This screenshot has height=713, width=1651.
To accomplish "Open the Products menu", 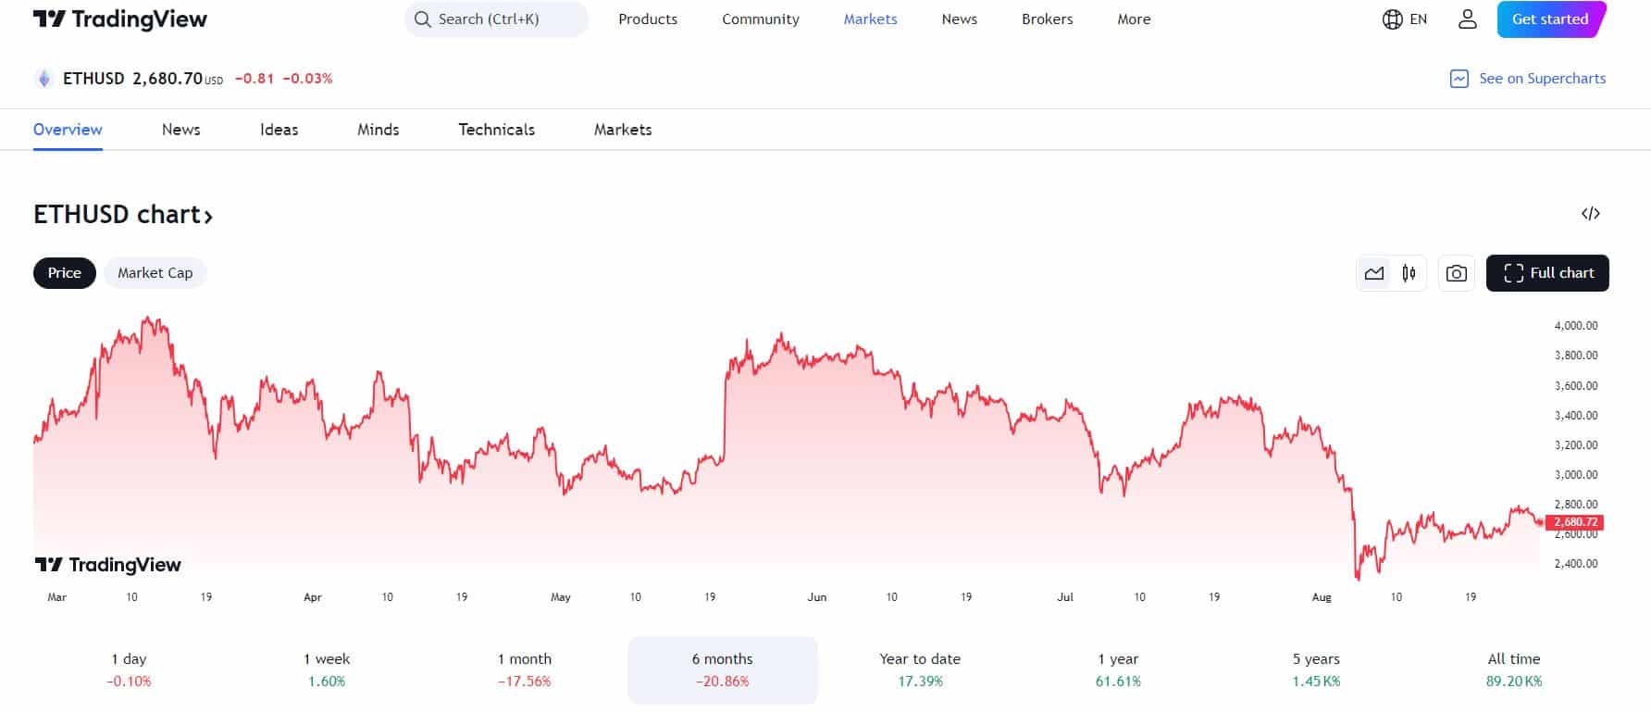I will coord(648,19).
